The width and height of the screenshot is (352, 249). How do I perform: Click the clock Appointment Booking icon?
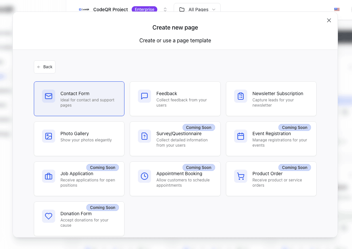[144, 176]
